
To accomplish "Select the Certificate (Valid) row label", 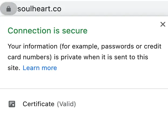I will [x=49, y=104].
